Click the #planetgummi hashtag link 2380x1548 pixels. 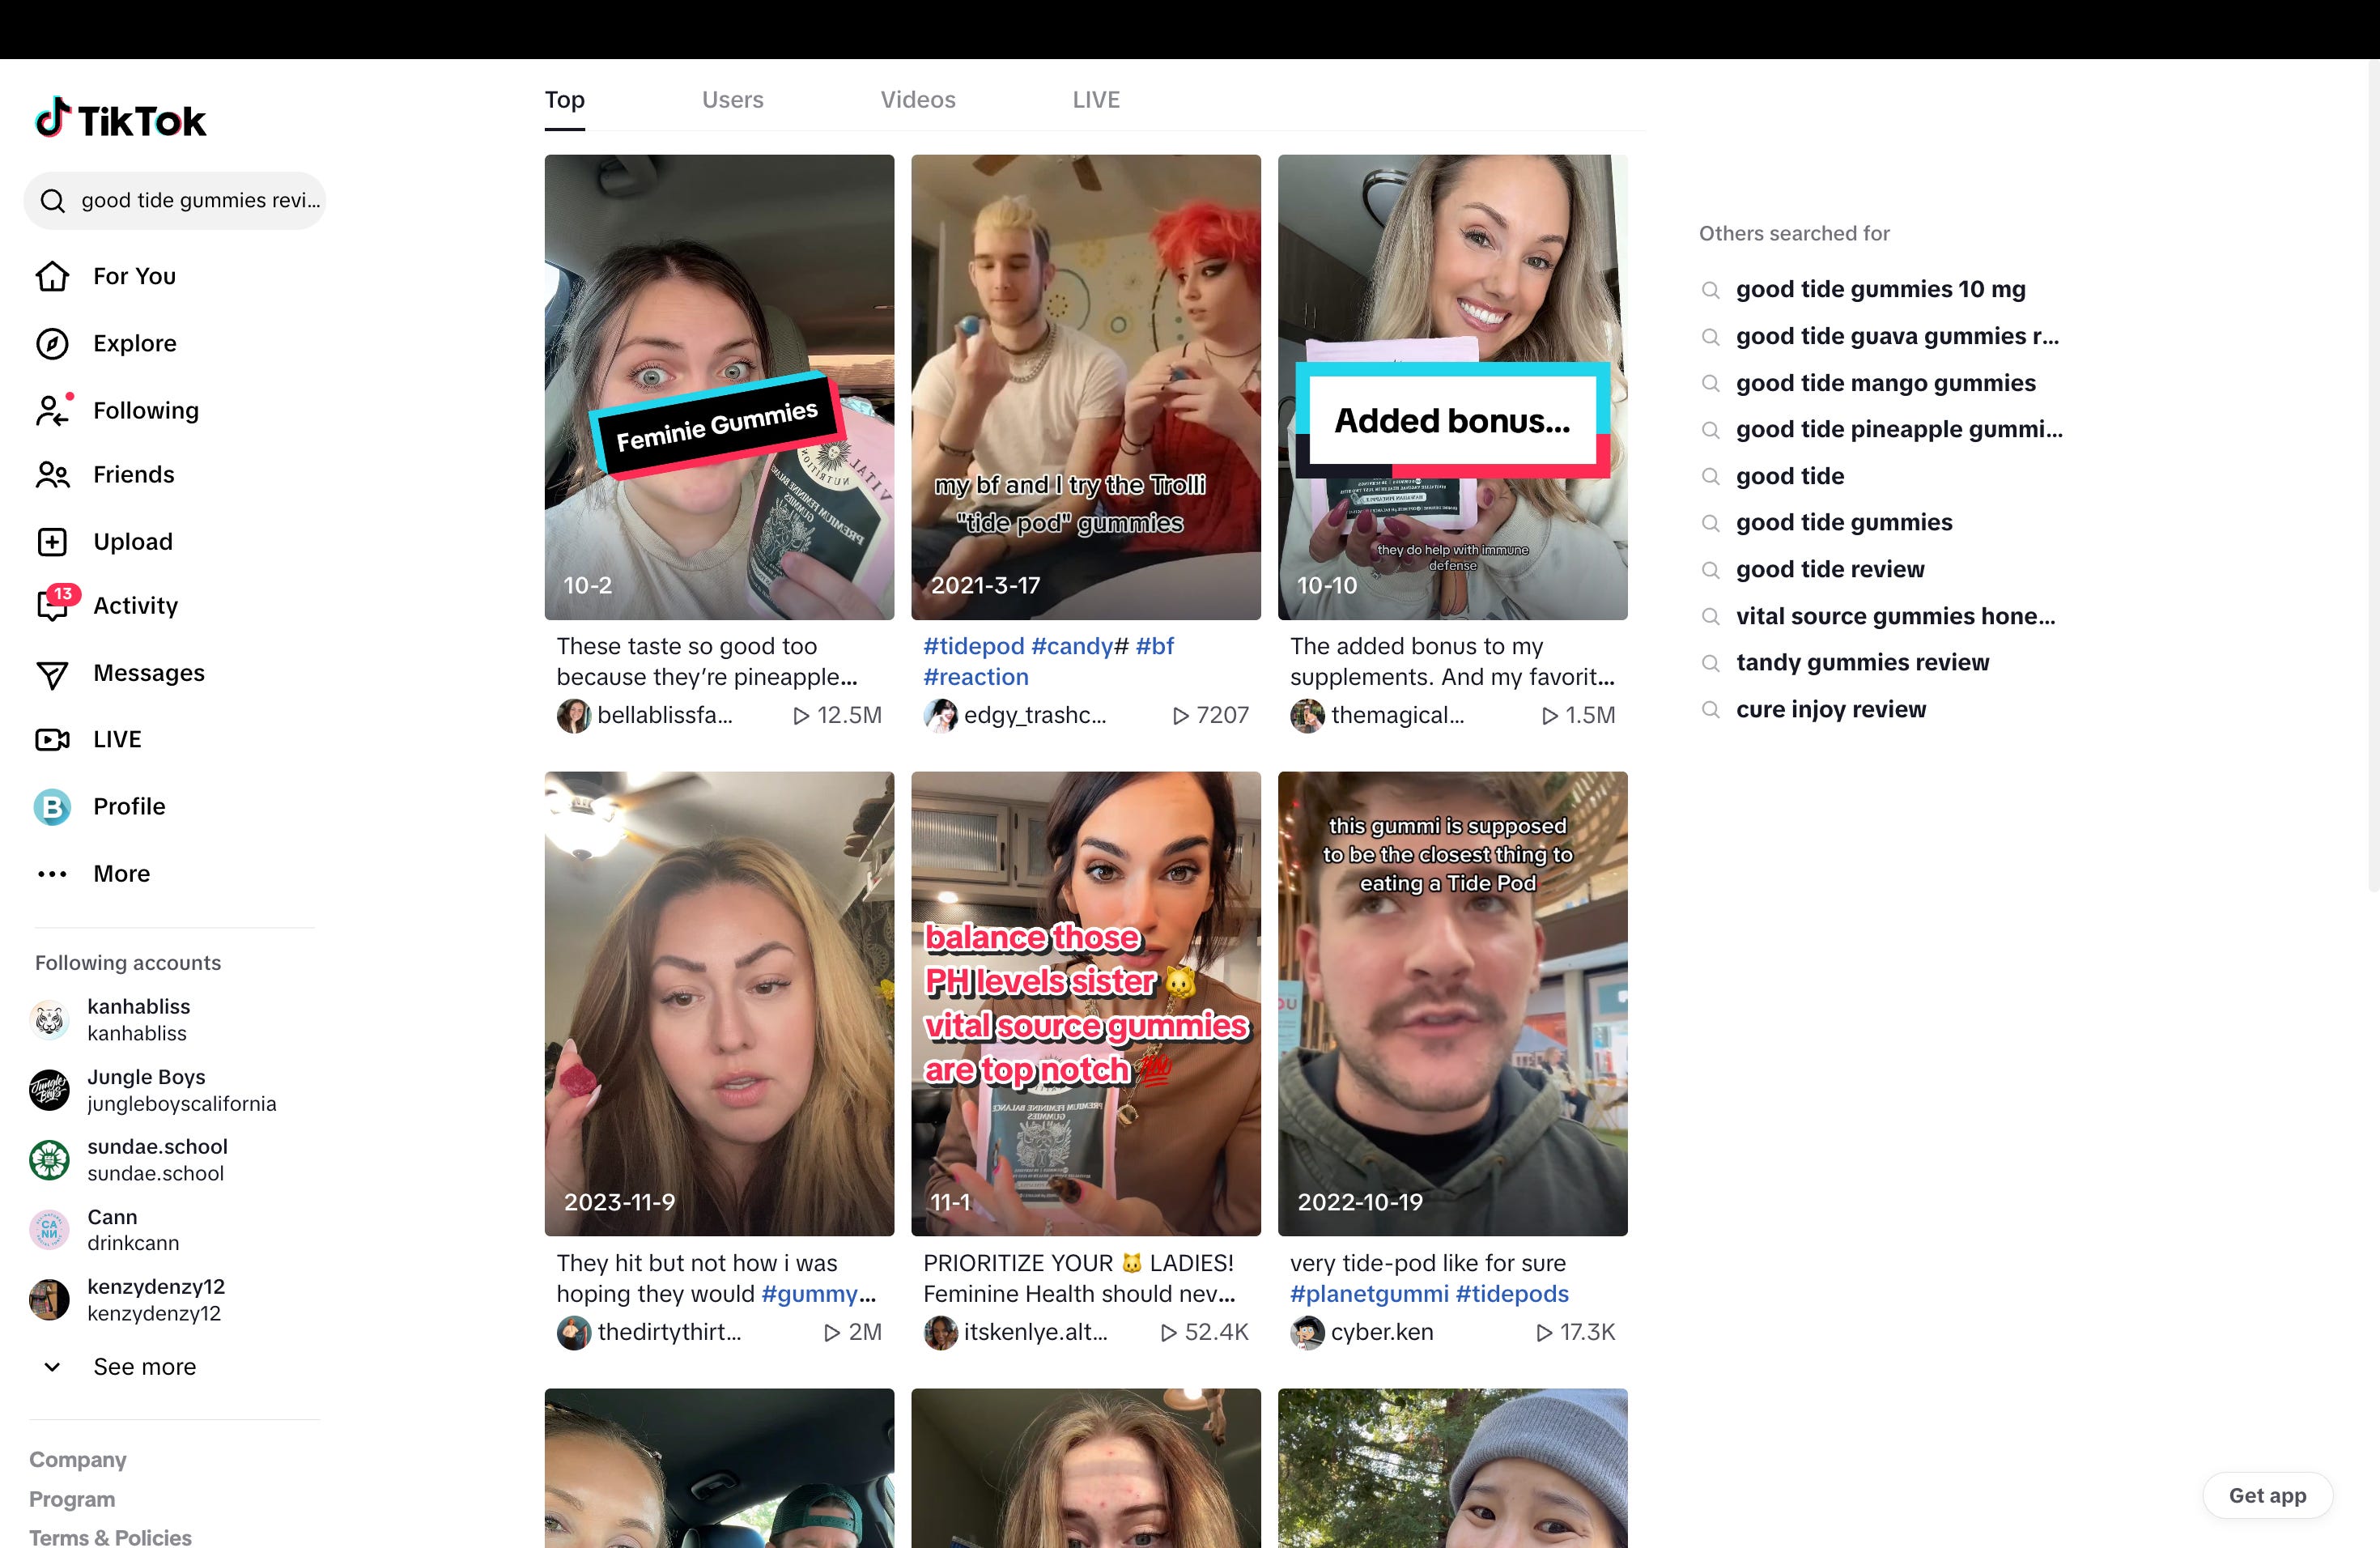click(x=1368, y=1294)
